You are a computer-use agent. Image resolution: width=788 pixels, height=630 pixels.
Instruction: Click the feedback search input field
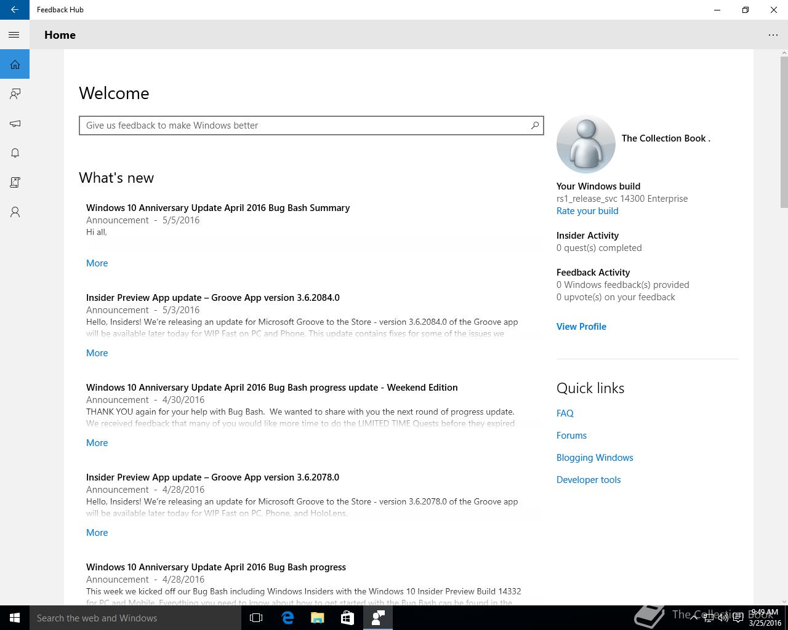pos(312,126)
